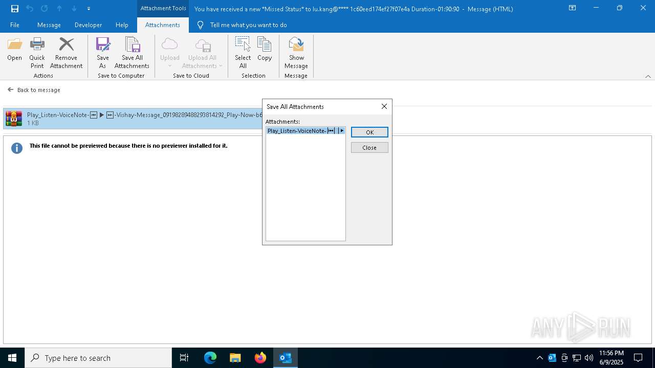Viewport: 655px width, 368px height.
Task: Click Save All Attachments in the ribbon
Action: coord(132,53)
